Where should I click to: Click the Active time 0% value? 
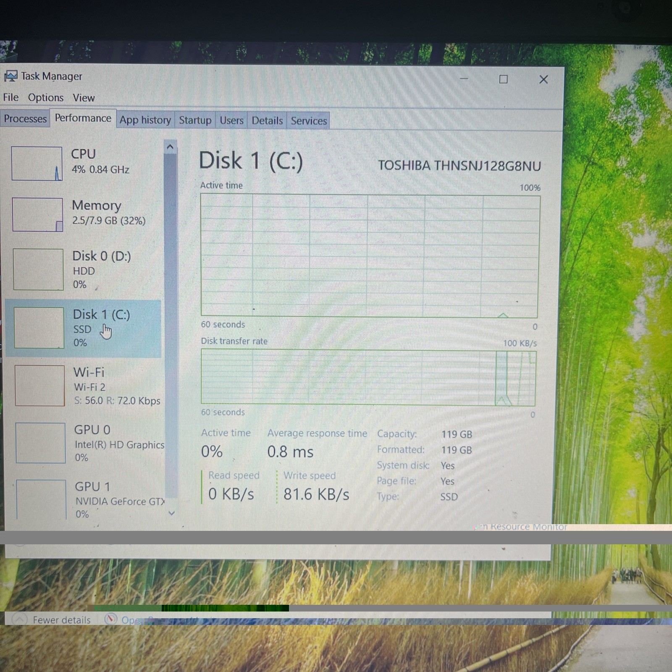212,451
